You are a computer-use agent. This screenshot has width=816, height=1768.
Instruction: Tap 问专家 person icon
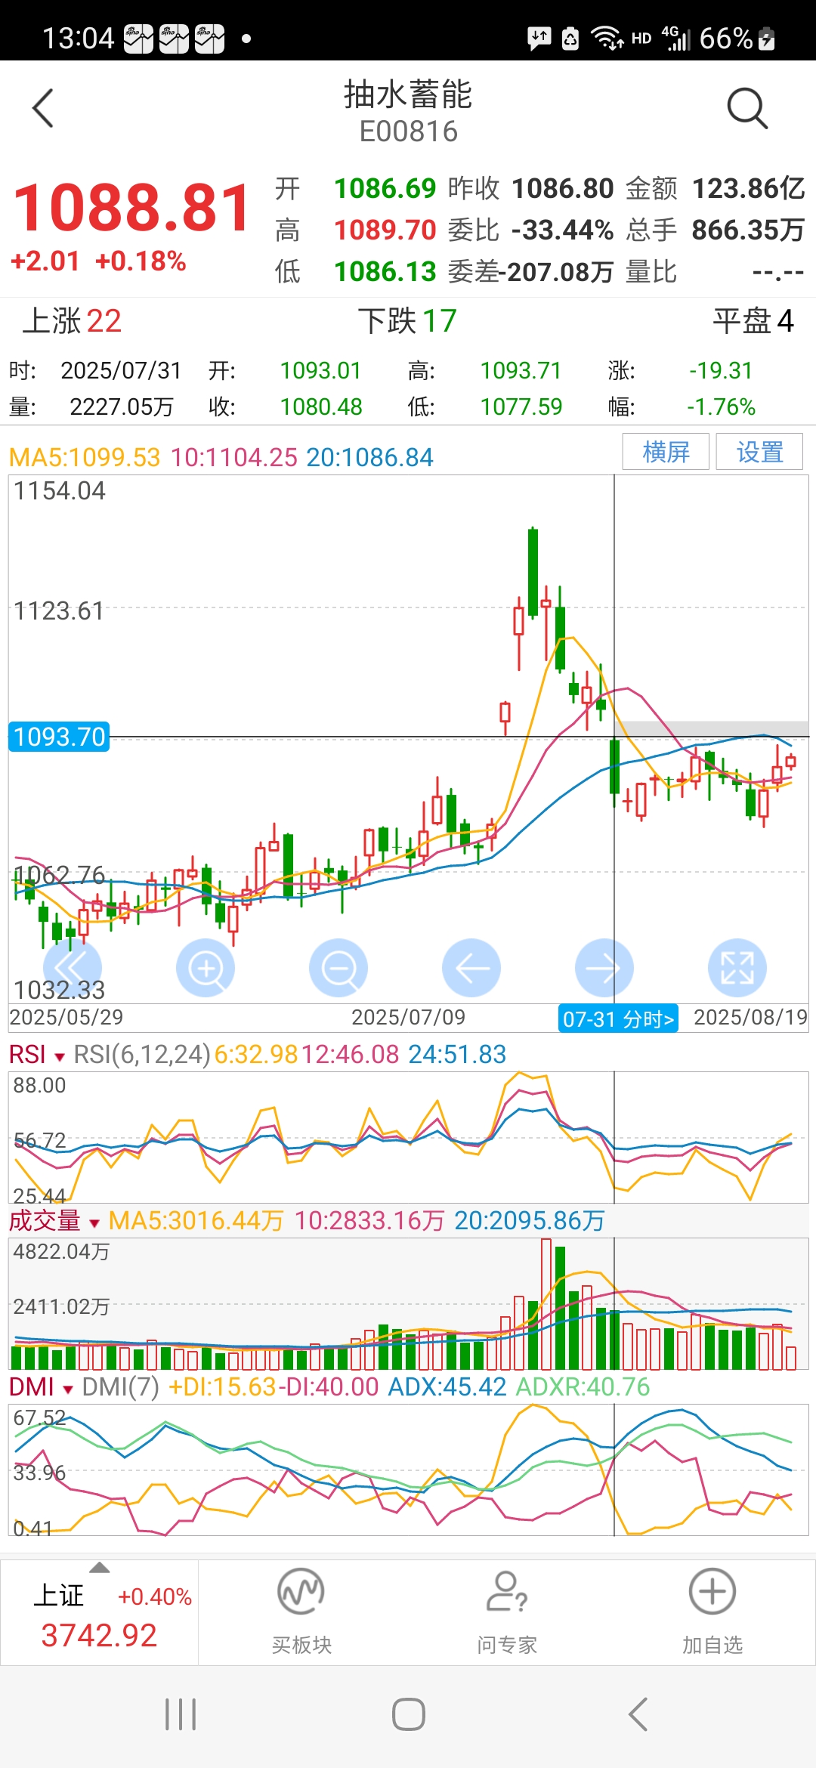(x=506, y=1591)
